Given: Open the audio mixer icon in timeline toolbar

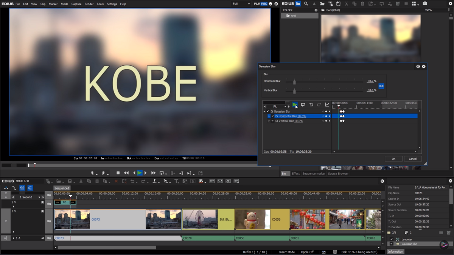Looking at the screenshot, I should (220, 181).
